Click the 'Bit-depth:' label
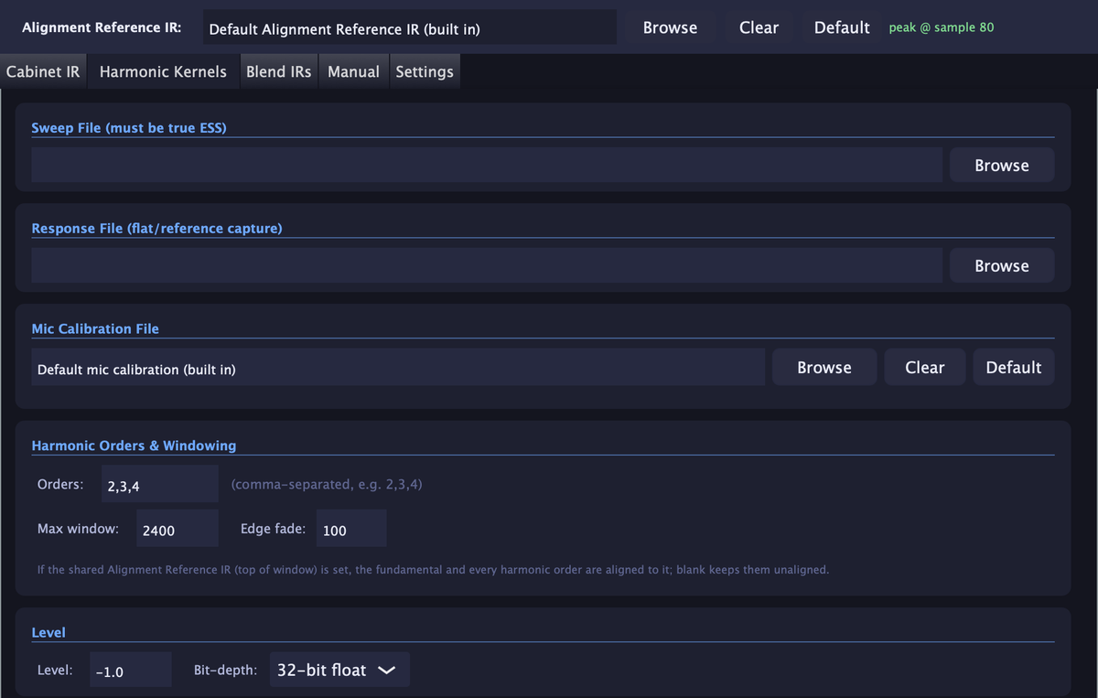The image size is (1098, 698). point(225,671)
